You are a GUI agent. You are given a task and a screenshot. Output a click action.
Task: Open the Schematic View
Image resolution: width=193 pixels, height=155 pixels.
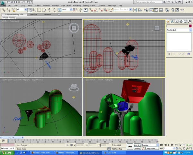pyautogui.click(x=161, y=10)
